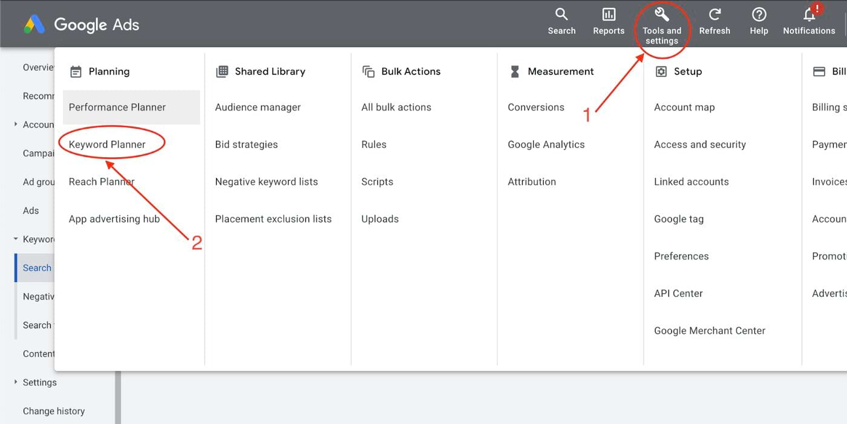Viewport: 847px width, 424px height.
Task: Open Placement exclusion lists
Action: coord(273,219)
